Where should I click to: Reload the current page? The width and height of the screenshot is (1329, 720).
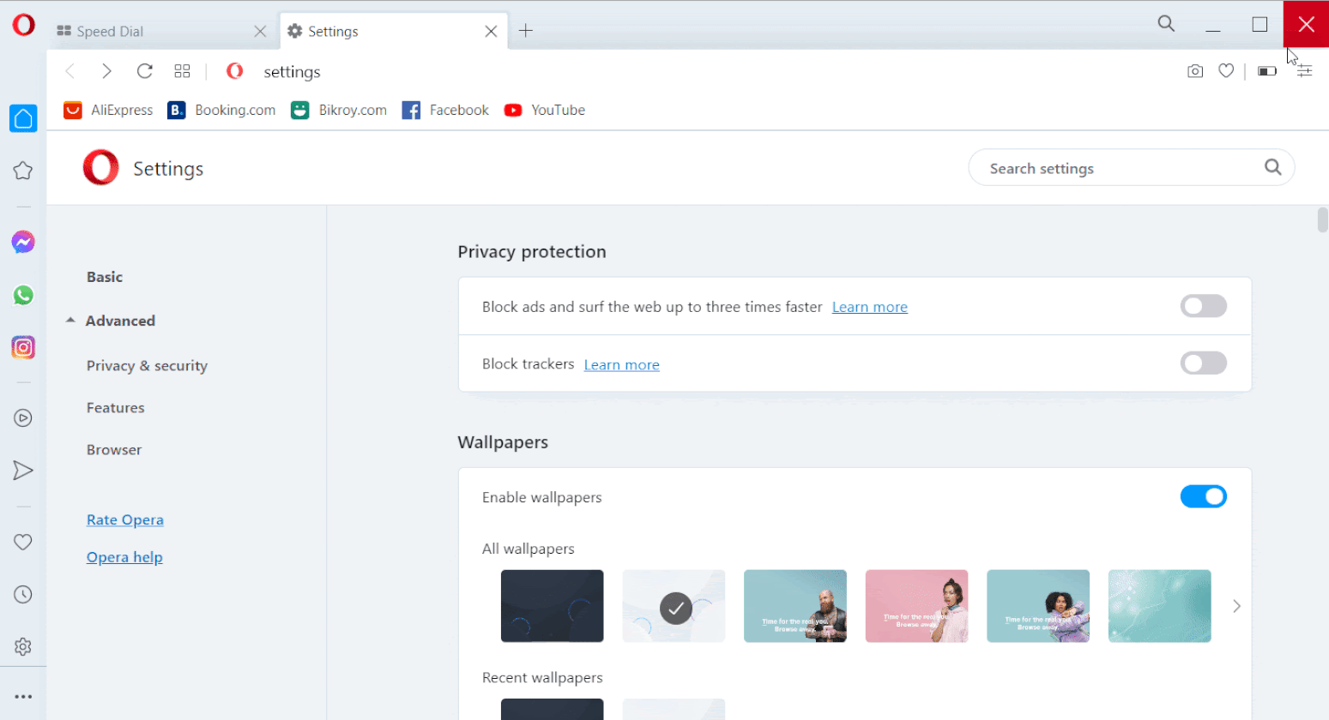pos(145,71)
